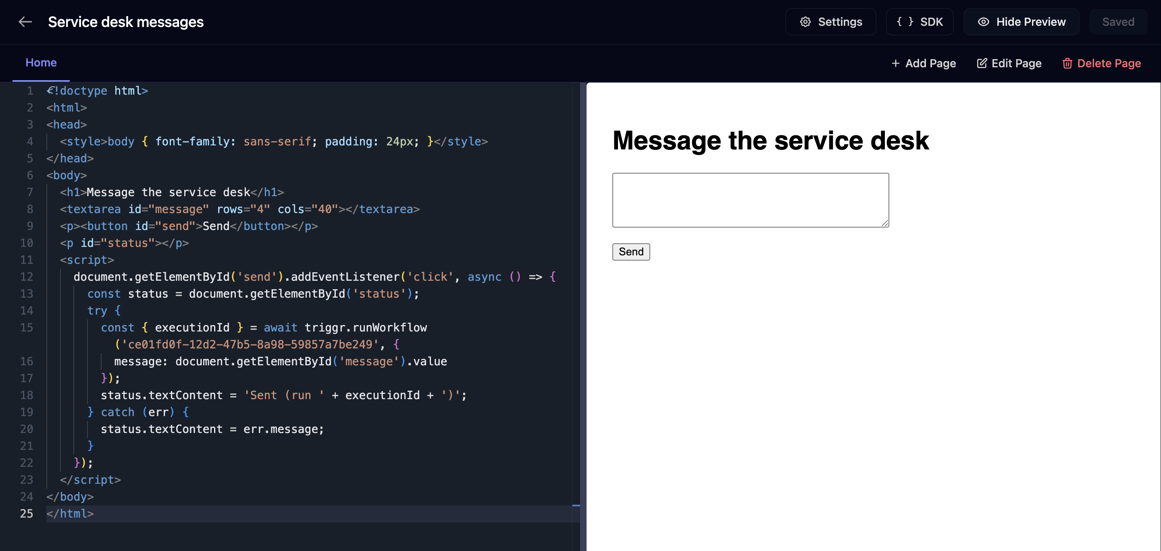Toggle Hide Preview eye button
This screenshot has width=1161, height=551.
[x=1021, y=22]
